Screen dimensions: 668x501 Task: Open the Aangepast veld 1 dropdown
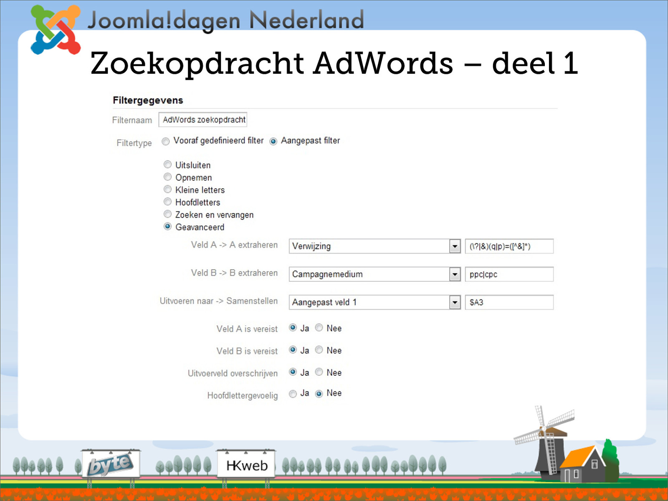[x=374, y=302]
